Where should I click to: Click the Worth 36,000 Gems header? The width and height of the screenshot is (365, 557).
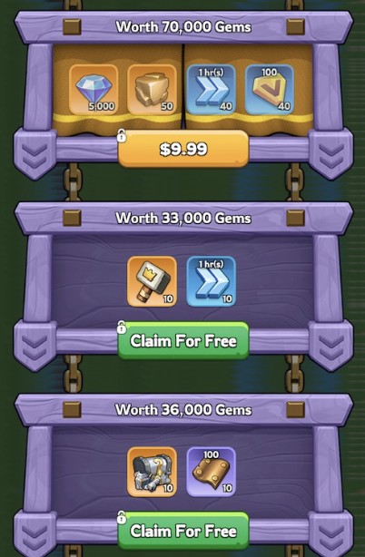pos(183,409)
